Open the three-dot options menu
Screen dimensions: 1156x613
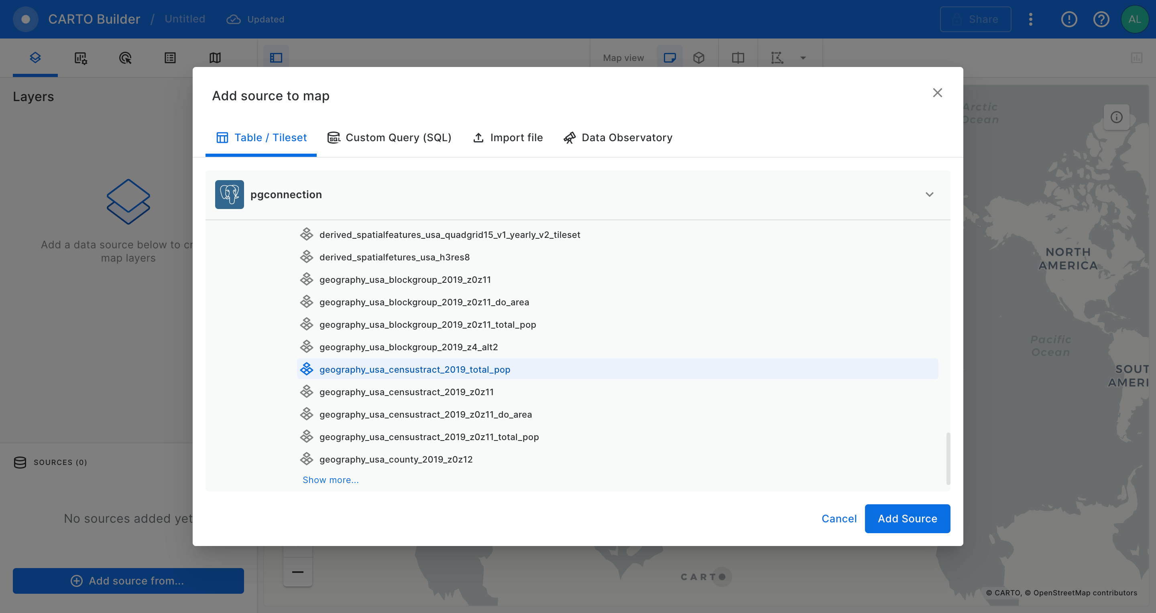coord(1030,19)
